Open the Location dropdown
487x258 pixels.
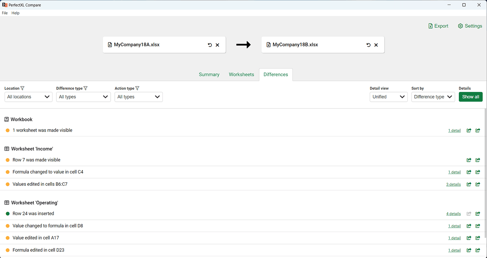click(29, 97)
